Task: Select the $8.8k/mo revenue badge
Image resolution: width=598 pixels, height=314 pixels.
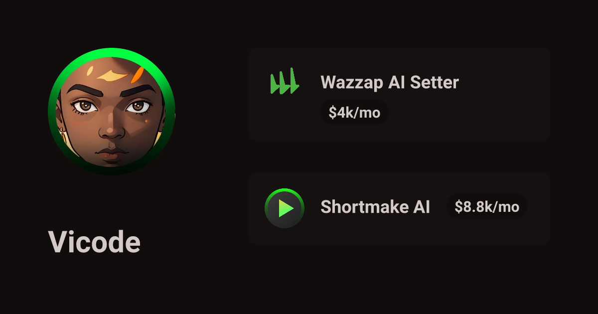Action: click(487, 207)
